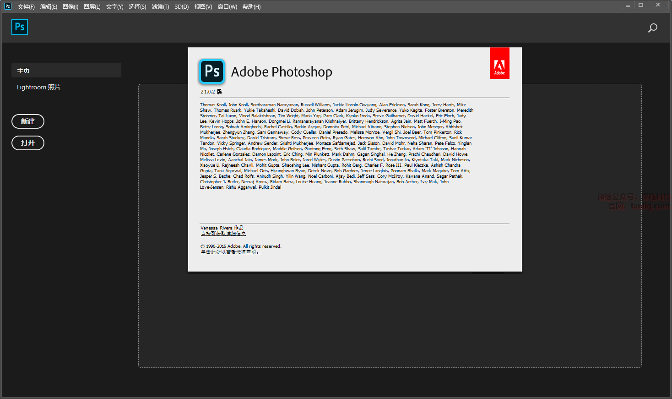Open the 编辑(E) menu

click(49, 7)
